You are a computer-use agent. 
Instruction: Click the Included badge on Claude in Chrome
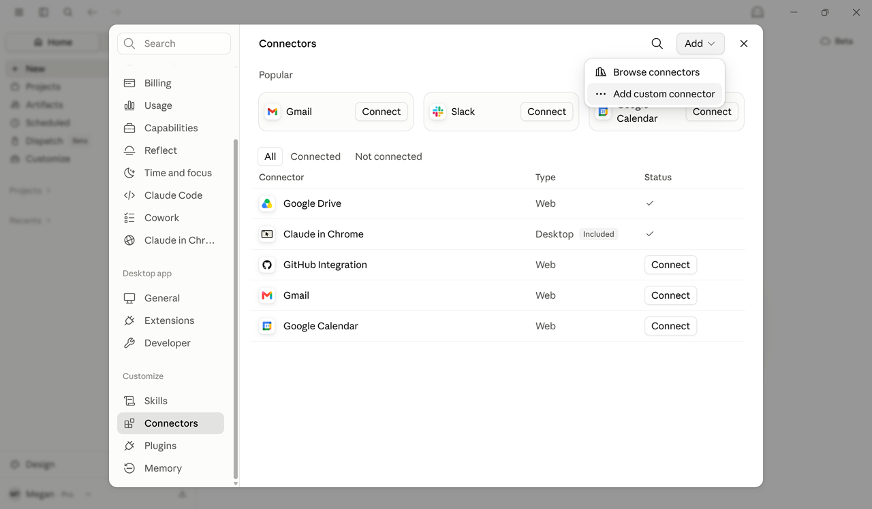599,234
